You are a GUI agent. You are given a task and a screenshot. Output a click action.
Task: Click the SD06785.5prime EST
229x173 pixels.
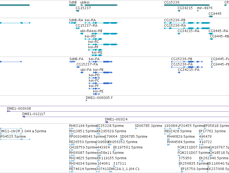(122, 139)
